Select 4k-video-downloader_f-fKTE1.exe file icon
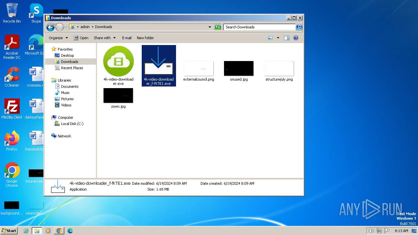 (159, 61)
